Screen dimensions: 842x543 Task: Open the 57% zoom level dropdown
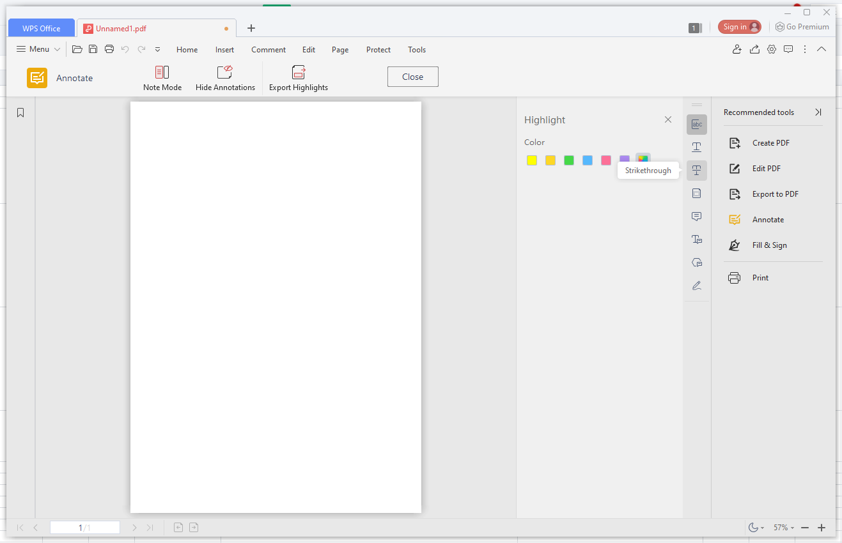(783, 528)
